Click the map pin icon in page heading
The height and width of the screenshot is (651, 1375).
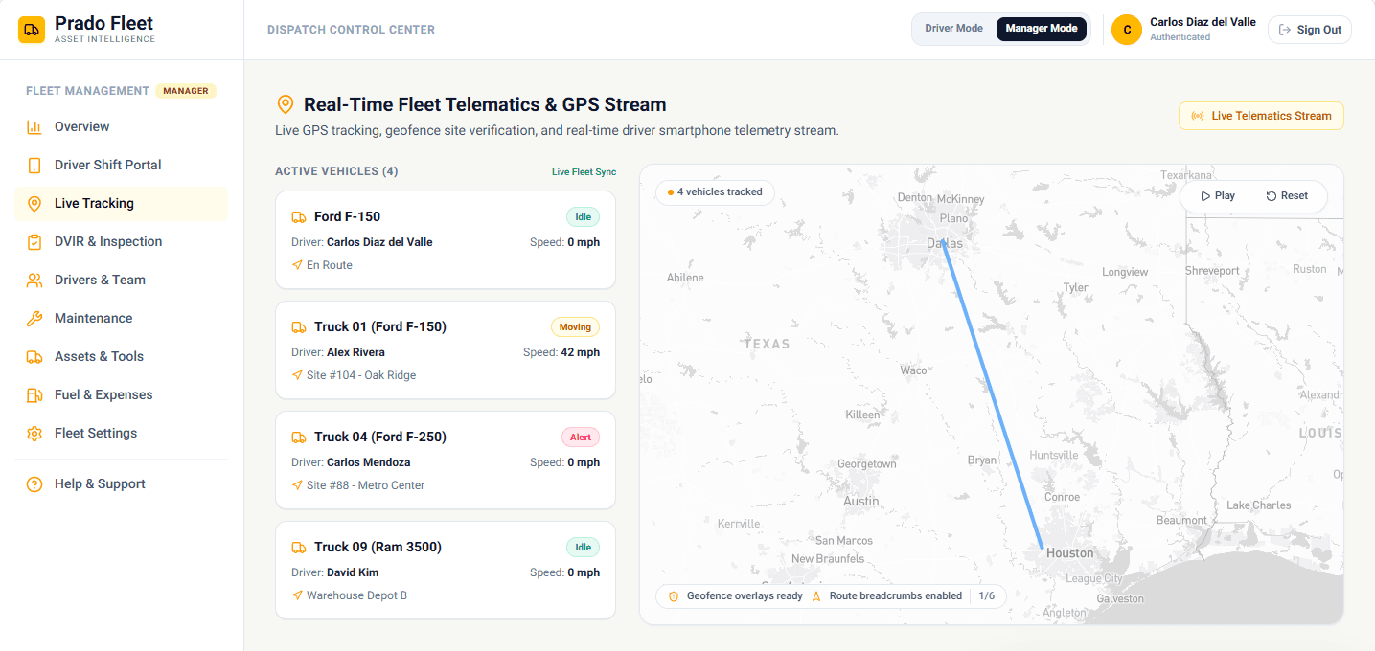(x=285, y=104)
